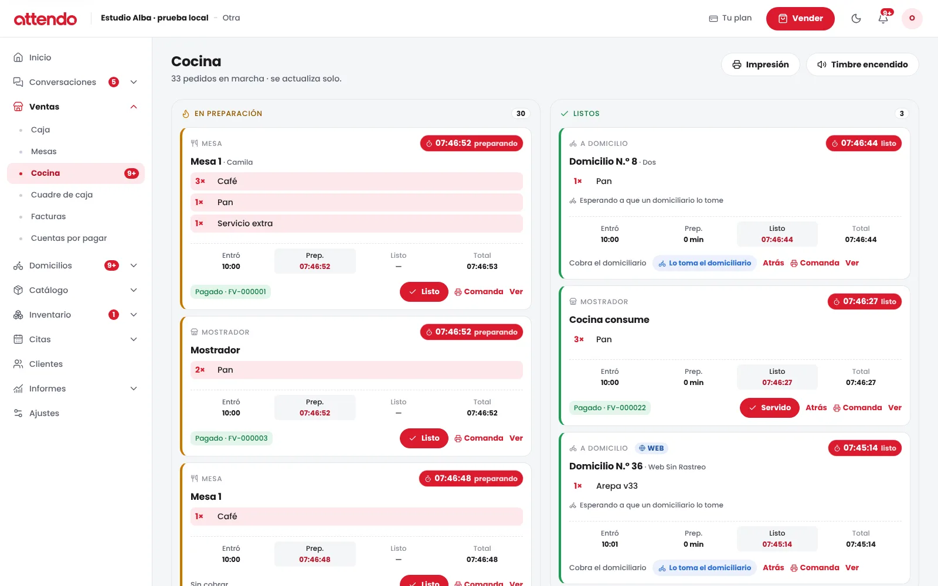Screen dimensions: 938x586
Task: Click Ver on Cocina consume order
Action: click(895, 408)
